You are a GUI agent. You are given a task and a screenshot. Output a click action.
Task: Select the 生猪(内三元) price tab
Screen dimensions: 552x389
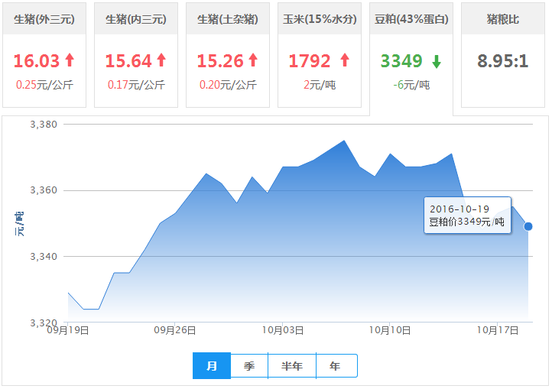(136, 55)
